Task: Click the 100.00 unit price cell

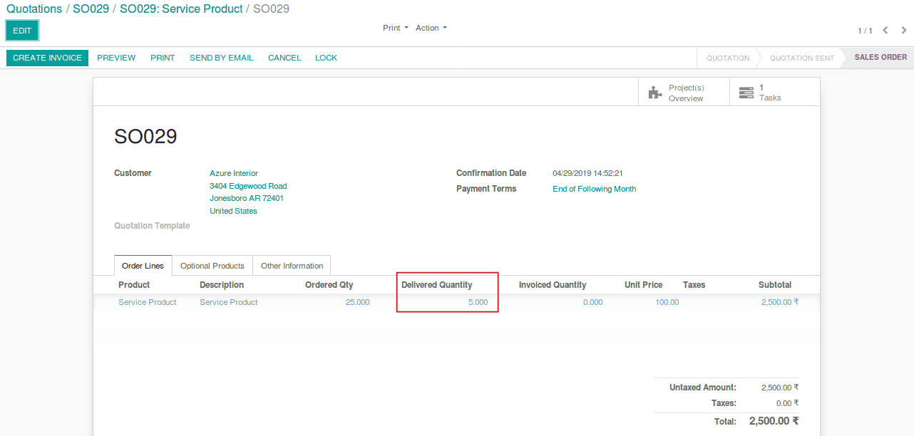Action: tap(667, 302)
